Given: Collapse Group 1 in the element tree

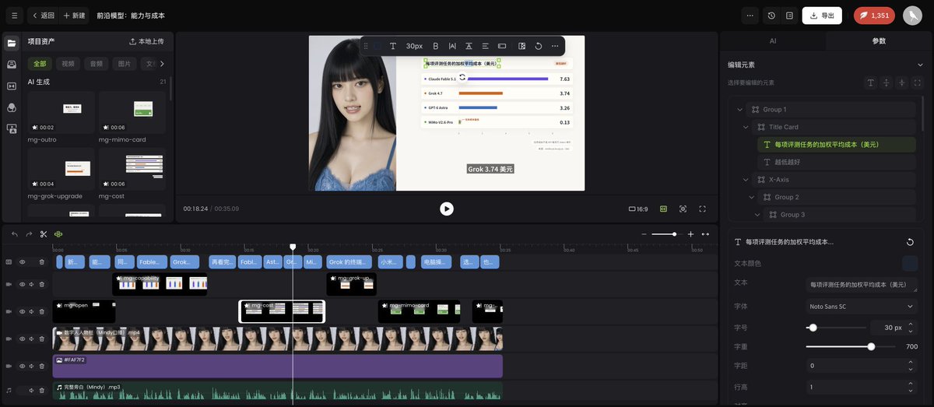Looking at the screenshot, I should pyautogui.click(x=739, y=110).
